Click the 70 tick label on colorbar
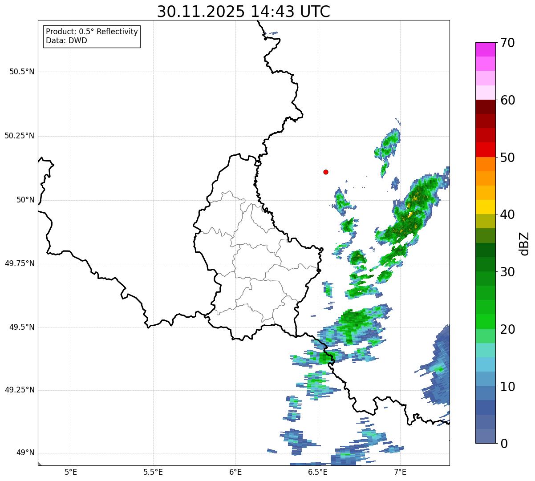535x481 pixels. pos(507,43)
